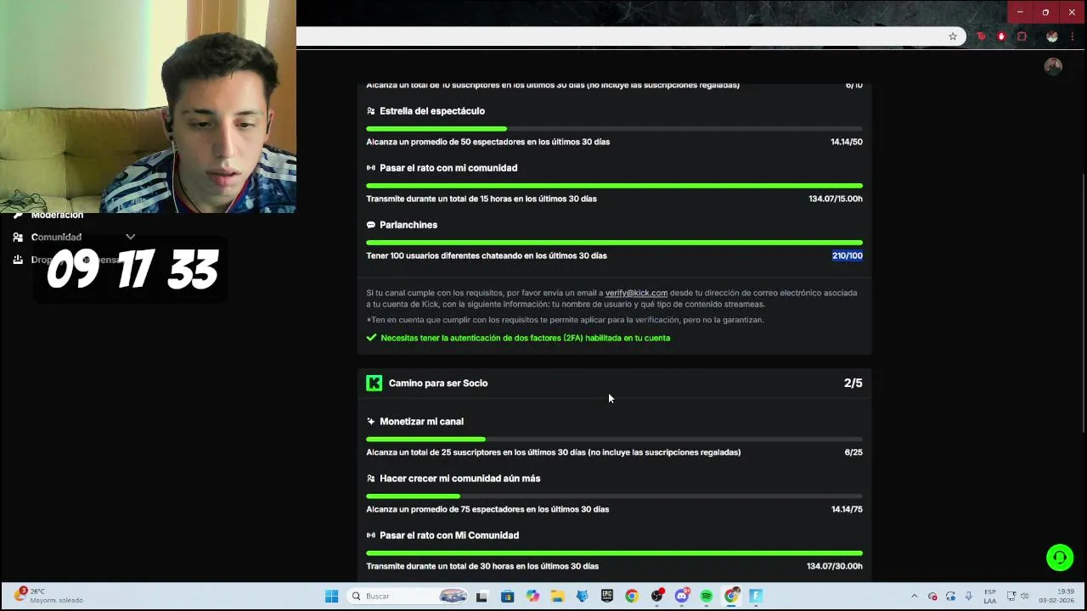Expand the Comunidad sidebar section
This screenshot has height=611, width=1087.
point(130,237)
